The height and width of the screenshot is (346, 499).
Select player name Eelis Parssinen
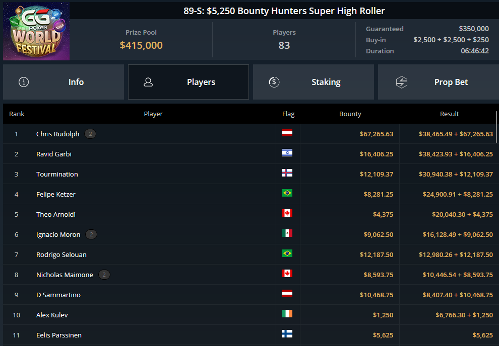[59, 335]
